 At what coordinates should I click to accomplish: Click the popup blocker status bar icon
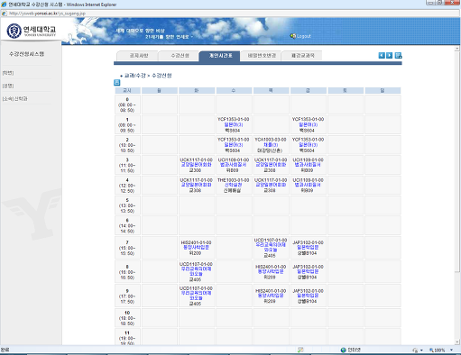pos(300,350)
